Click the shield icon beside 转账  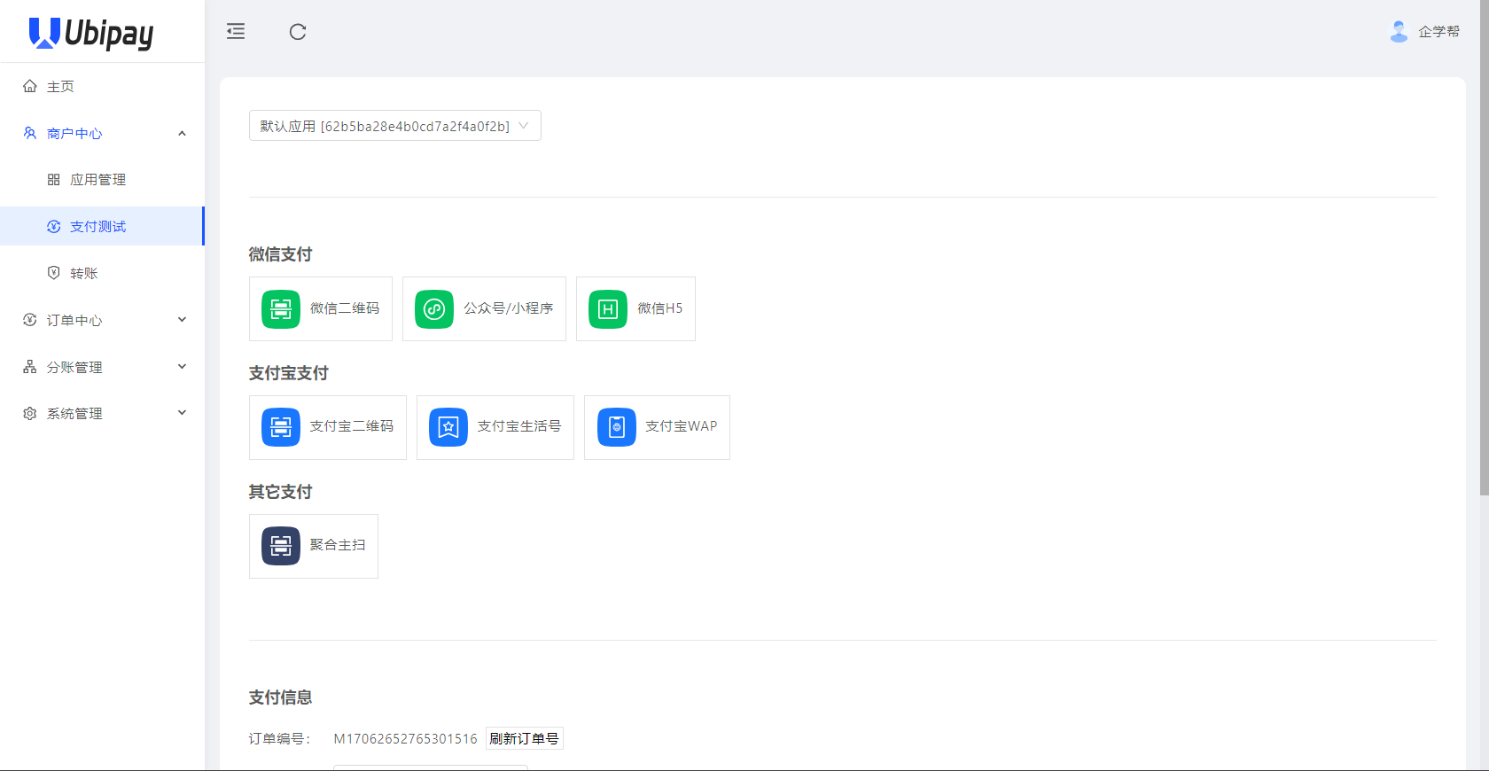54,273
